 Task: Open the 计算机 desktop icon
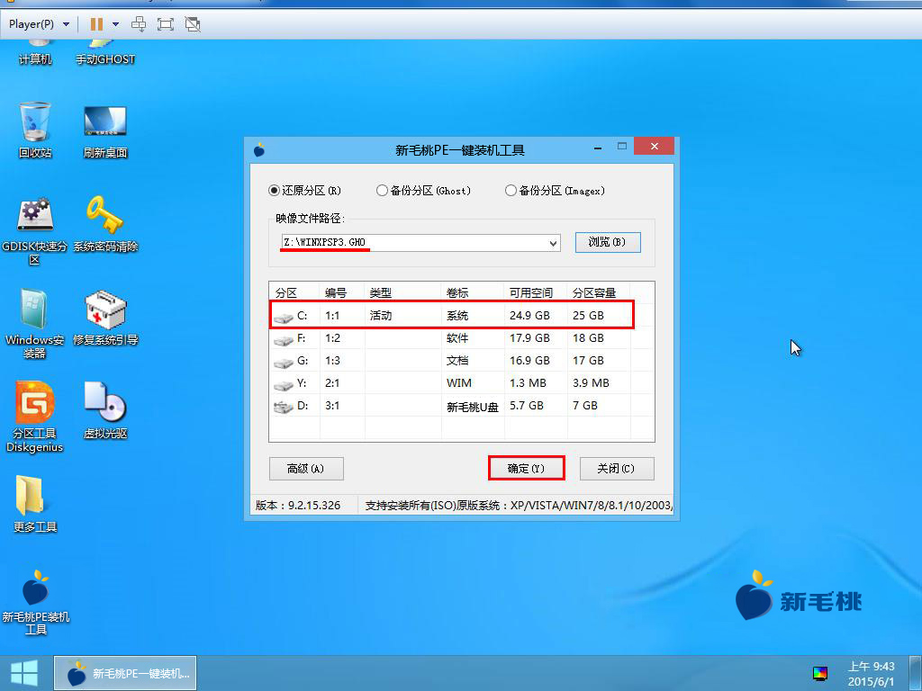(35, 53)
